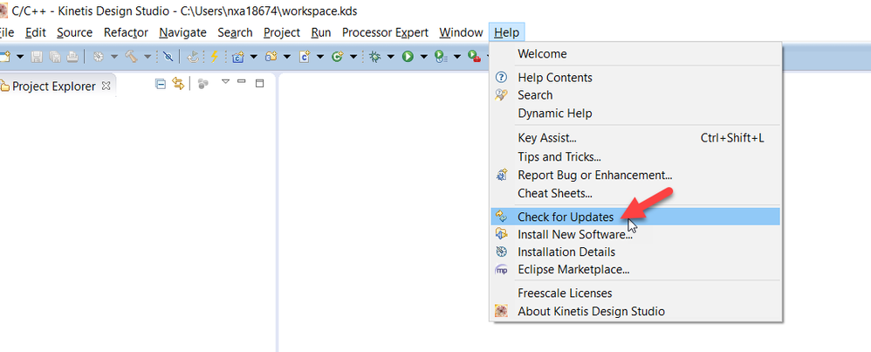Open the Processor Expert menu
871x352 pixels.
click(385, 32)
